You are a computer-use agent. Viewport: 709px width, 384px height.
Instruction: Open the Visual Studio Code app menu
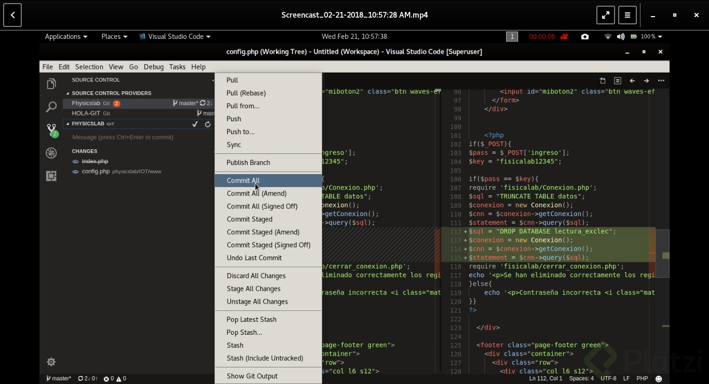click(175, 37)
